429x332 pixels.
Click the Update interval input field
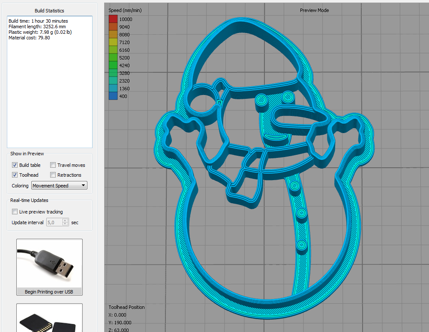pyautogui.click(x=54, y=222)
